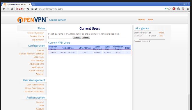Select Current Users in the sidebar
The height and width of the screenshot is (110, 192).
click(37, 36)
